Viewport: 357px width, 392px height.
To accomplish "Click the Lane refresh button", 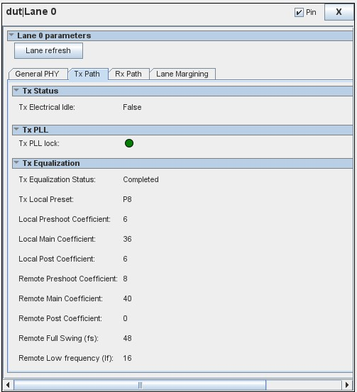I will tap(48, 50).
